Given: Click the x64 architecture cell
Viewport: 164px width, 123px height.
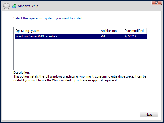Looking at the screenshot, I should (x=103, y=36).
